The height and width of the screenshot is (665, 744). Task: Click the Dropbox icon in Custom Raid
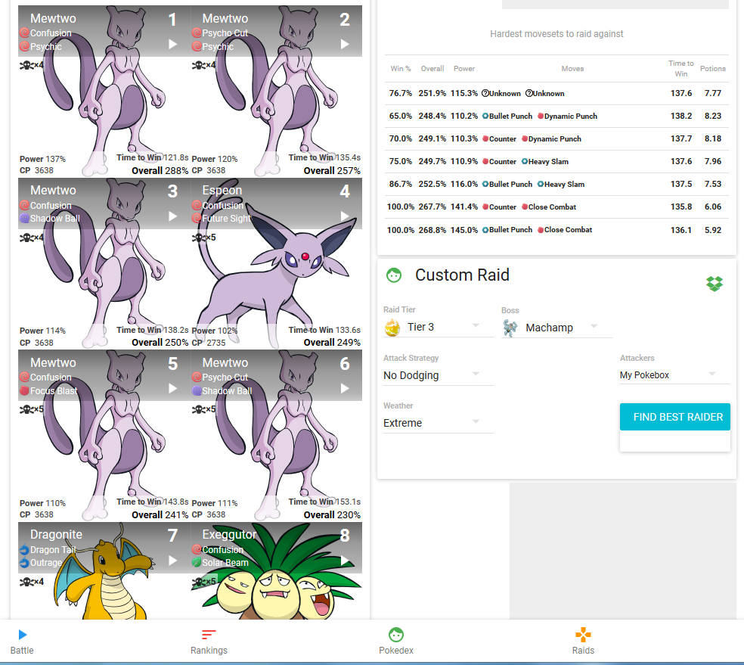point(715,284)
